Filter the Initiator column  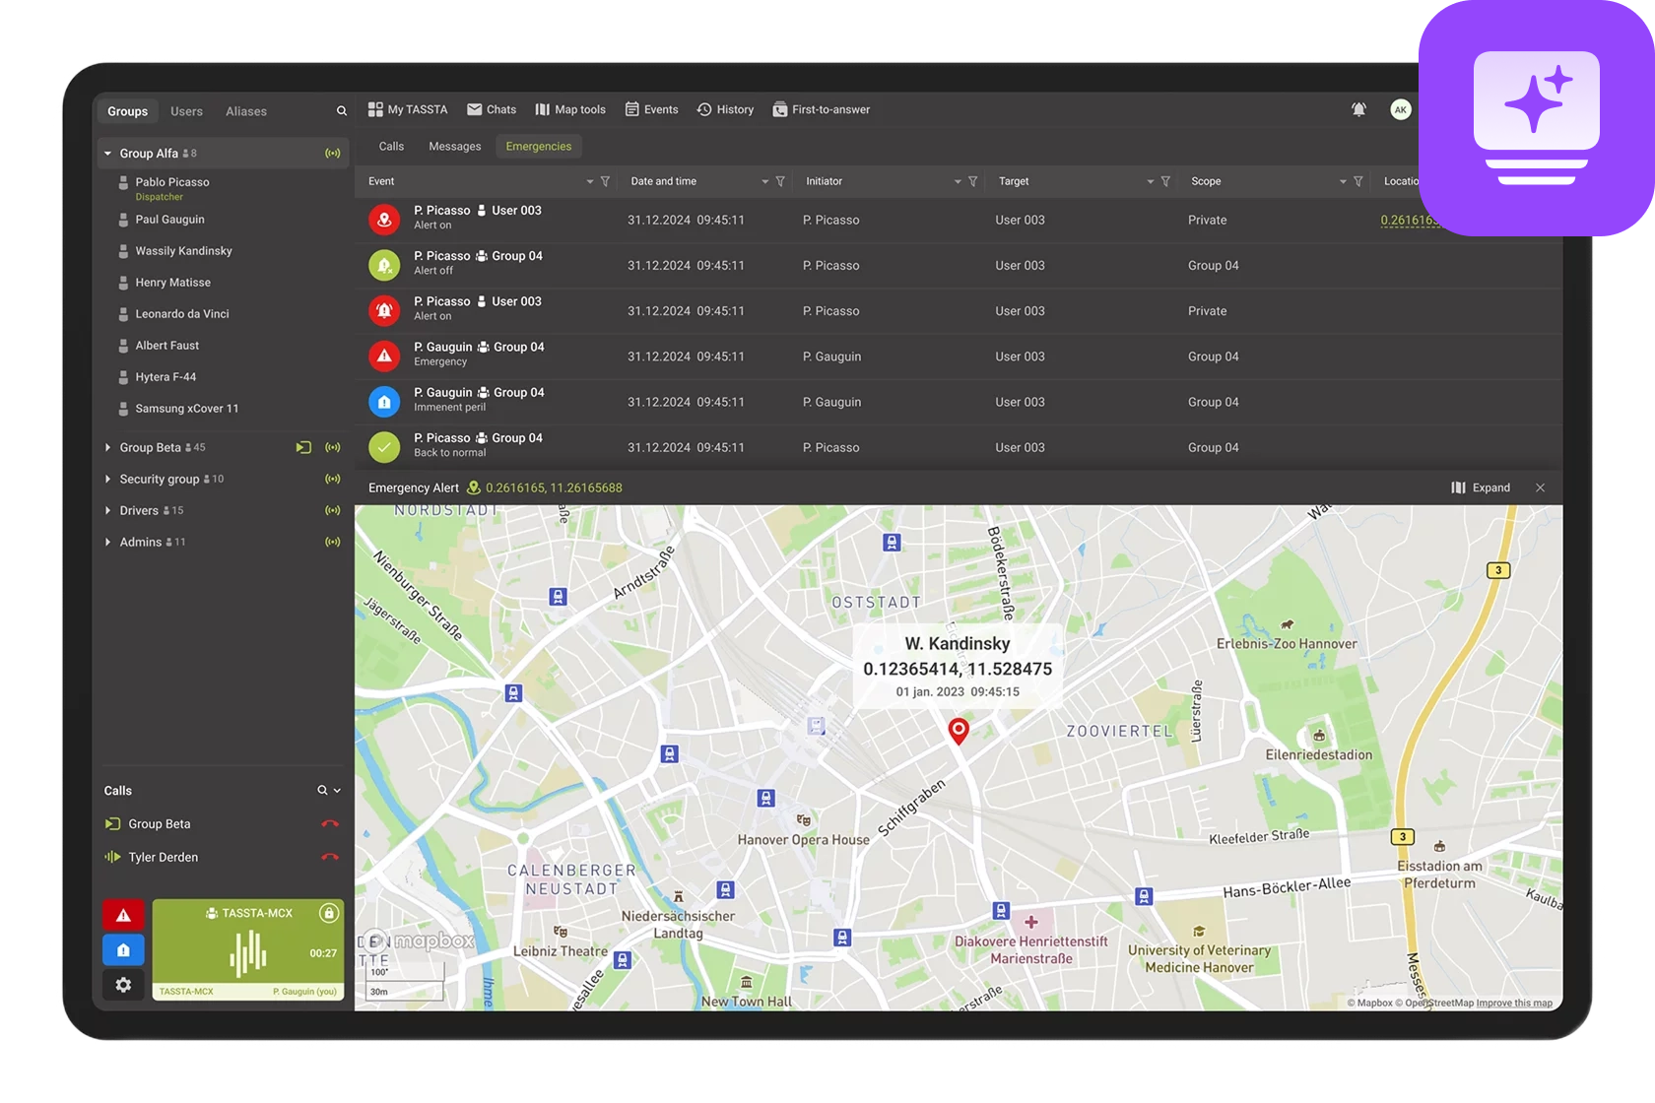972,181
